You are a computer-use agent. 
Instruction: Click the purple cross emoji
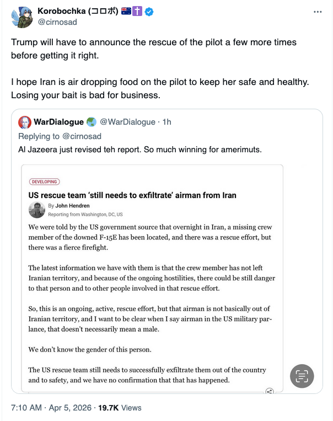tap(137, 12)
